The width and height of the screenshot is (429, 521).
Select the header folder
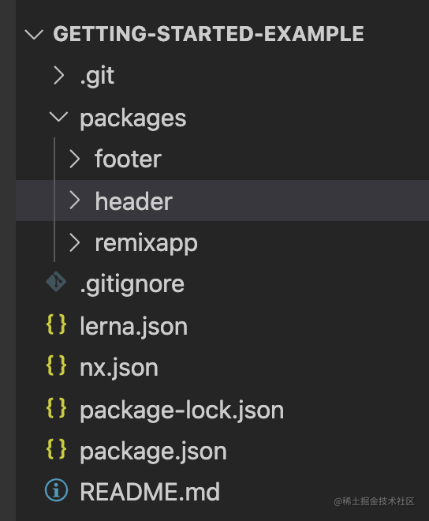(222, 201)
